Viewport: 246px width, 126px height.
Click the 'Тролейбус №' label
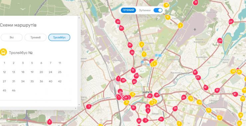tap(21, 53)
